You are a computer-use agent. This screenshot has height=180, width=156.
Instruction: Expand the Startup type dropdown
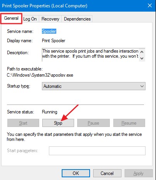[94, 86]
